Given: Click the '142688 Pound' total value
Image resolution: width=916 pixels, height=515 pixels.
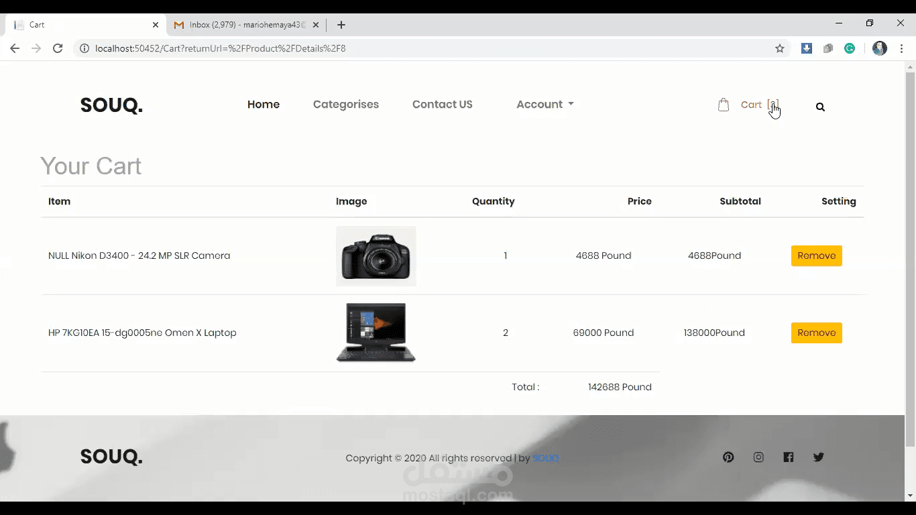Looking at the screenshot, I should click(x=620, y=387).
